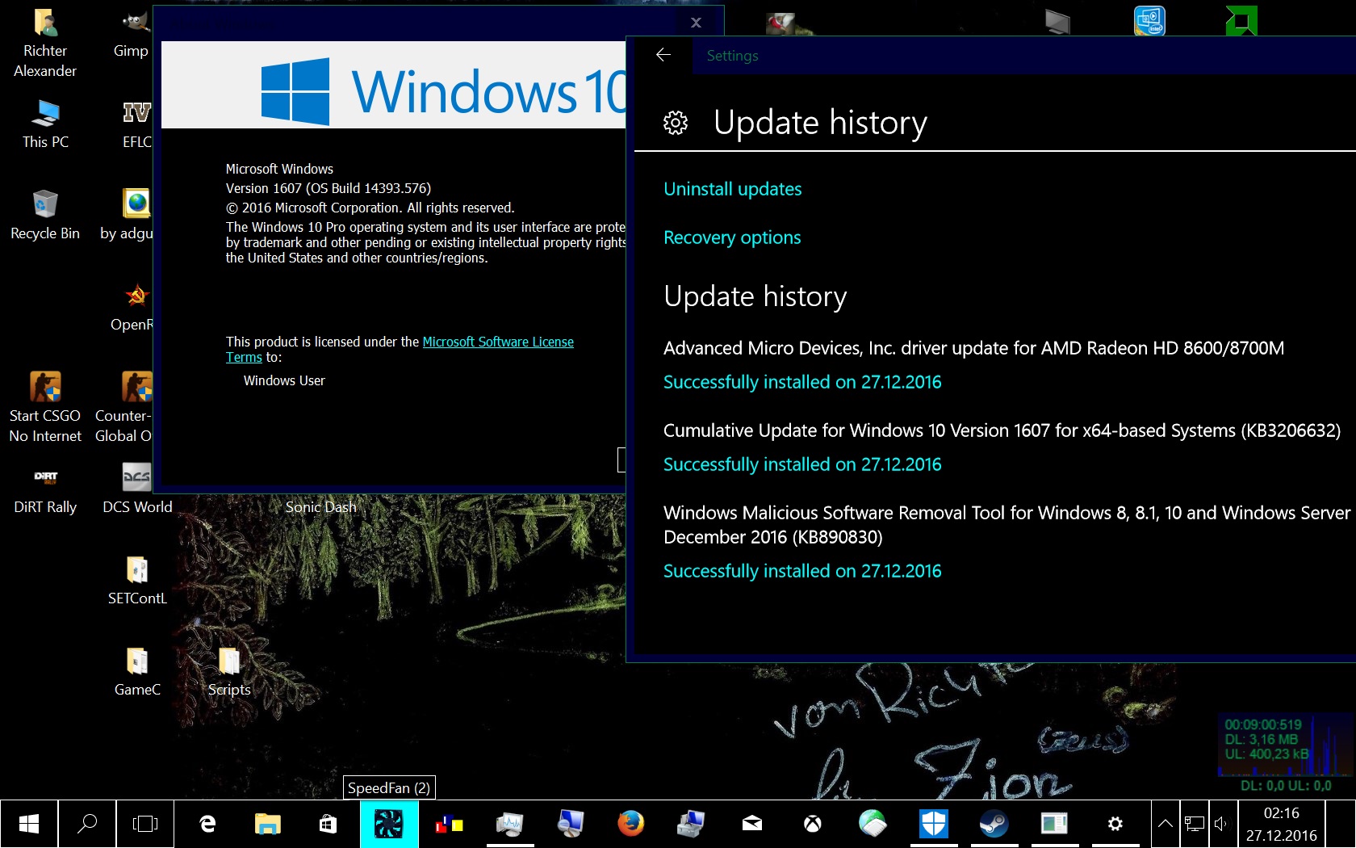Open Windows Store from taskbar
1356x848 pixels.
[x=329, y=824]
